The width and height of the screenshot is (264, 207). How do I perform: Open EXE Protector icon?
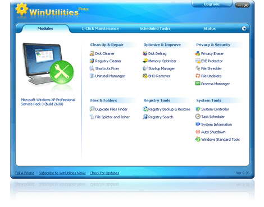pos(198,61)
